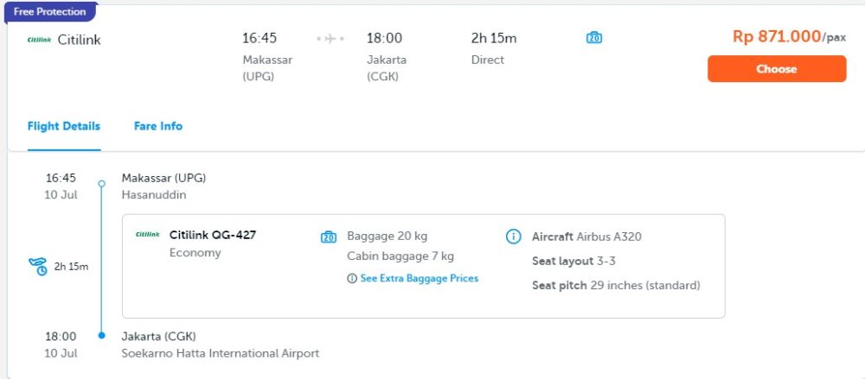865x379 pixels.
Task: Open the Flight Details tab
Action: click(64, 126)
